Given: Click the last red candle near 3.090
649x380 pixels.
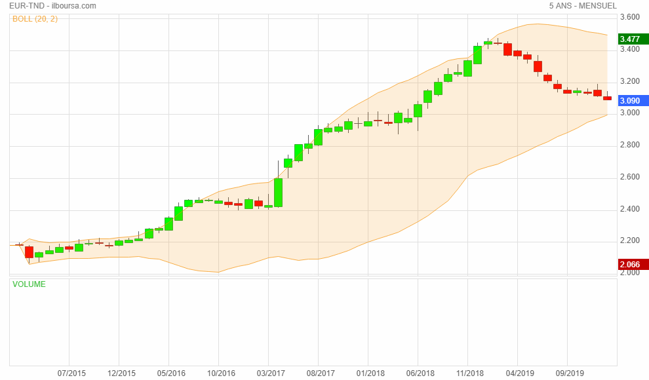Looking at the screenshot, I should 607,98.
